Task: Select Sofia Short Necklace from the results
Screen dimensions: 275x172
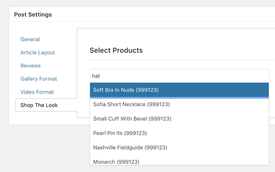Action: 179,104
